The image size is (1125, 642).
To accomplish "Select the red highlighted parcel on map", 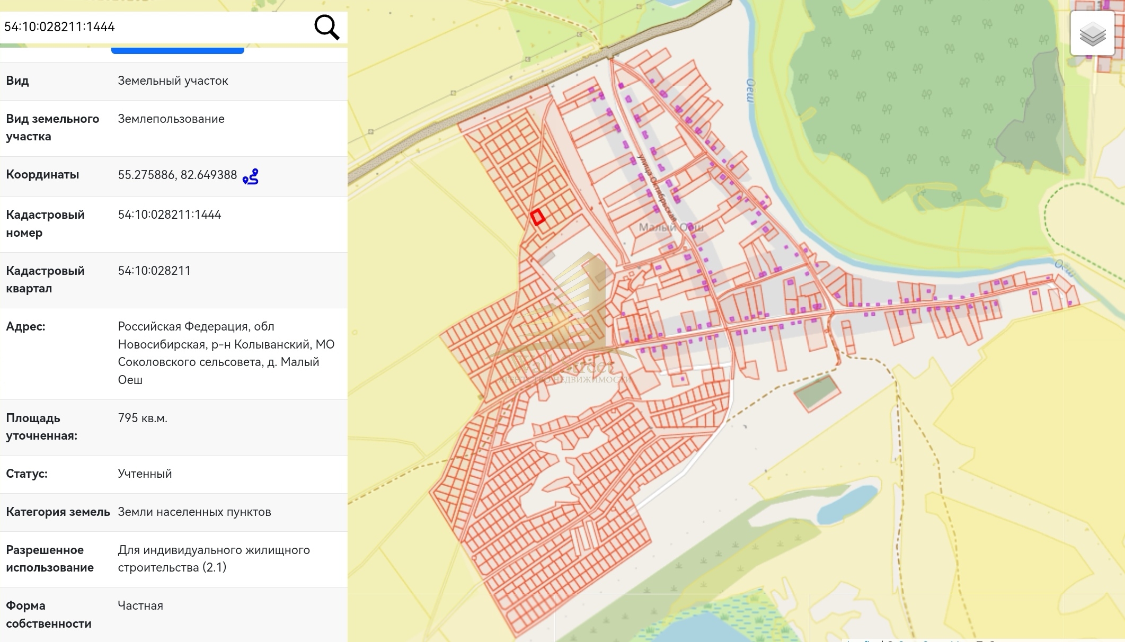I will [x=538, y=217].
